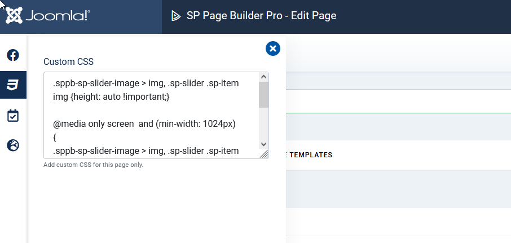
Task: Open the Facebook settings sidebar icon
Action: [13, 55]
